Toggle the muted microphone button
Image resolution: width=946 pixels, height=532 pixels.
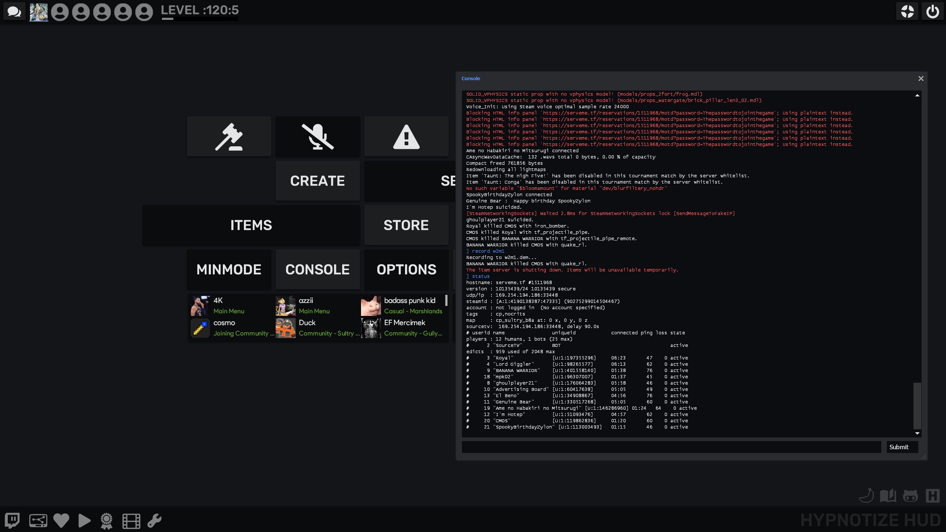(x=317, y=136)
